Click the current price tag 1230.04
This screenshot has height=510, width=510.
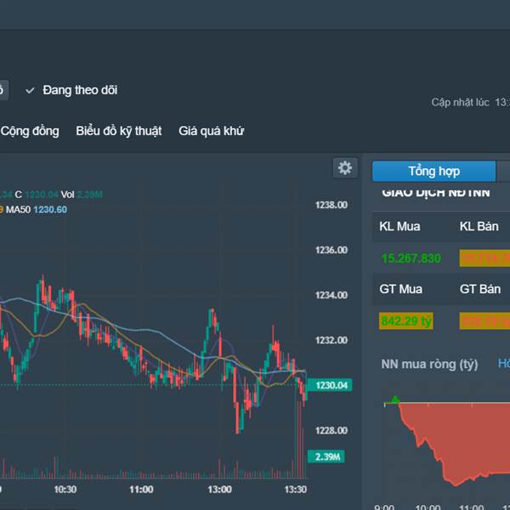[331, 386]
